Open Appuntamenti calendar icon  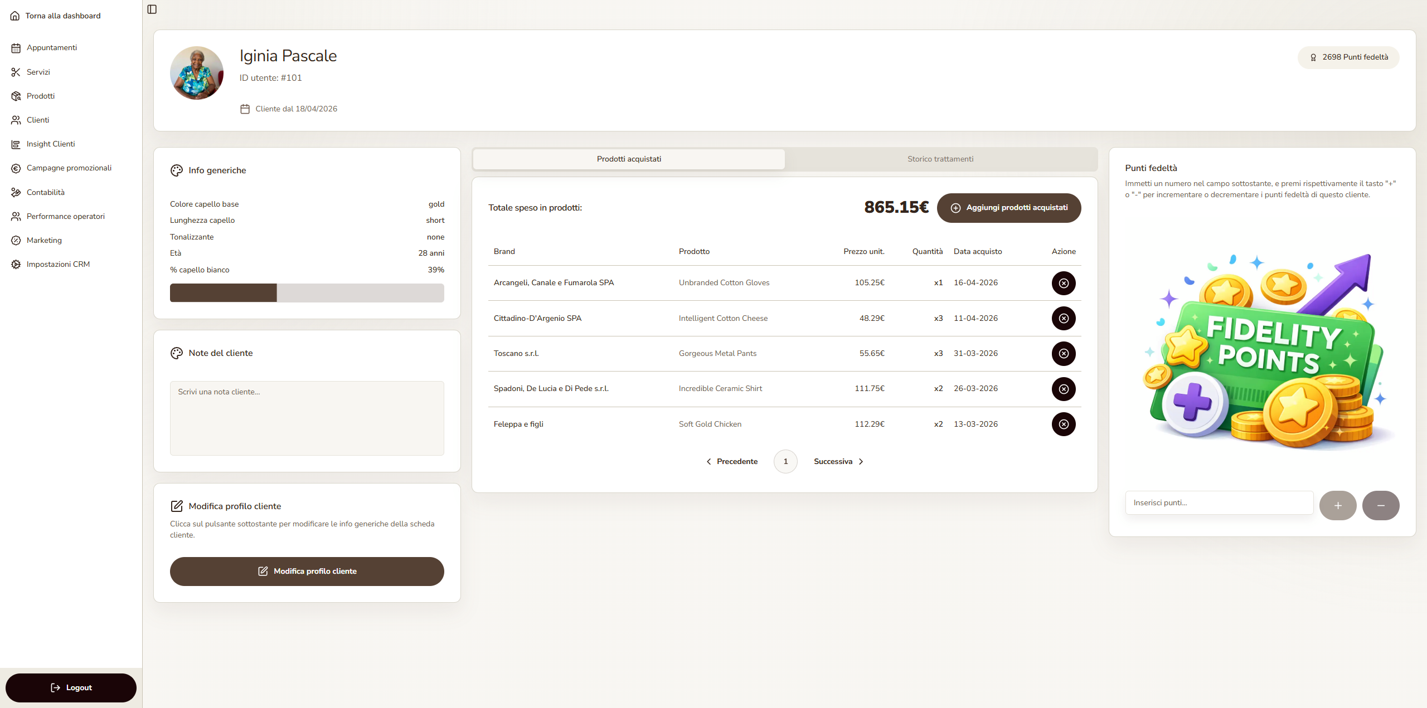[x=16, y=48]
